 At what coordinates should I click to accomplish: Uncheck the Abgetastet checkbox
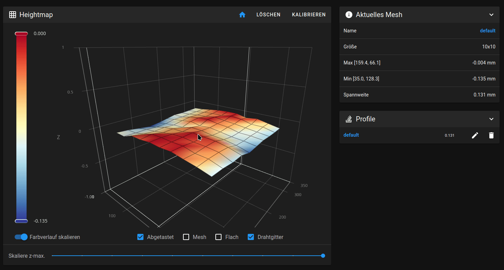point(140,237)
